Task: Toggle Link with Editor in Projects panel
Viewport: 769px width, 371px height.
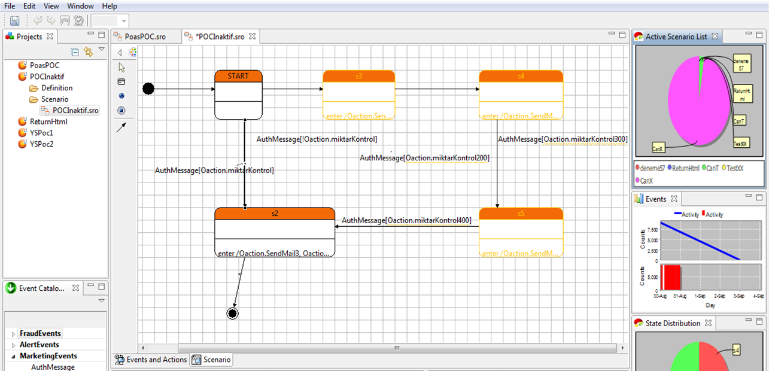Action: [89, 52]
